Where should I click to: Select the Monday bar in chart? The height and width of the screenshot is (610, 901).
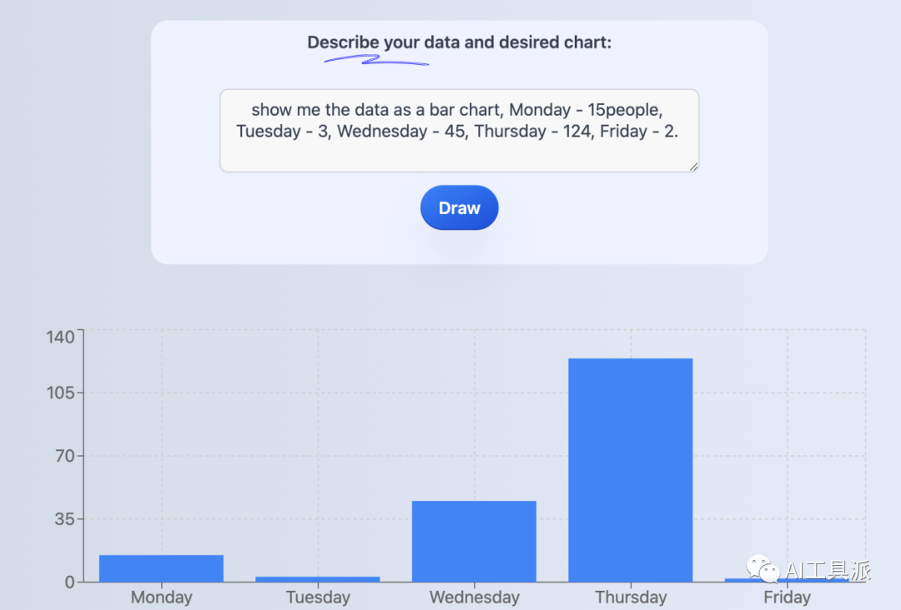pyautogui.click(x=162, y=568)
